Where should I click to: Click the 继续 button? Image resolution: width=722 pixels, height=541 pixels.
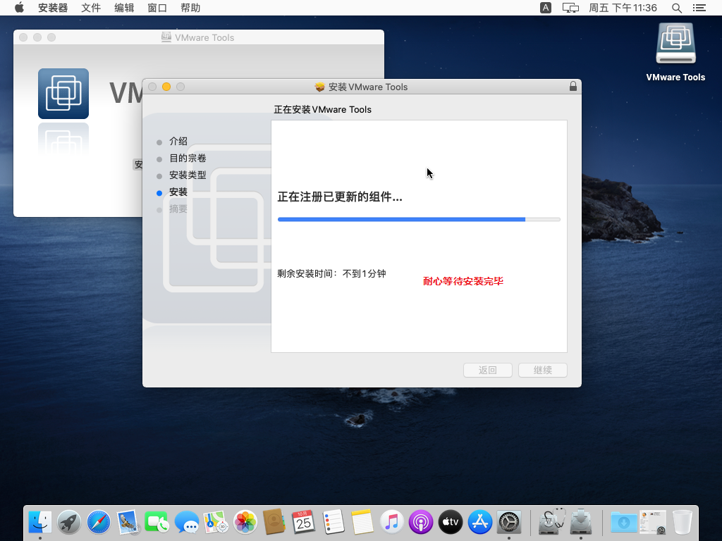click(x=542, y=371)
